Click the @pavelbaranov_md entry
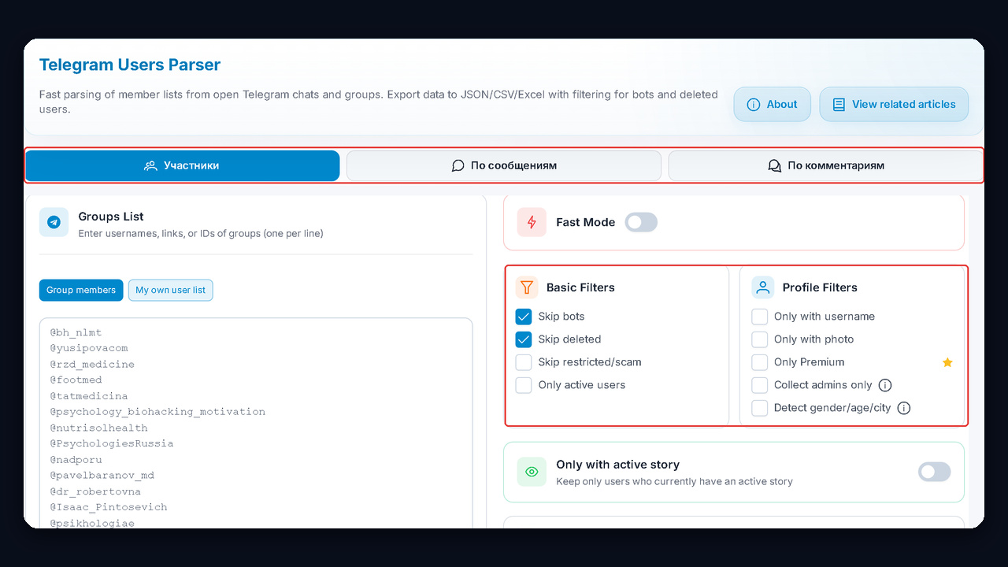This screenshot has height=567, width=1008. (x=102, y=476)
